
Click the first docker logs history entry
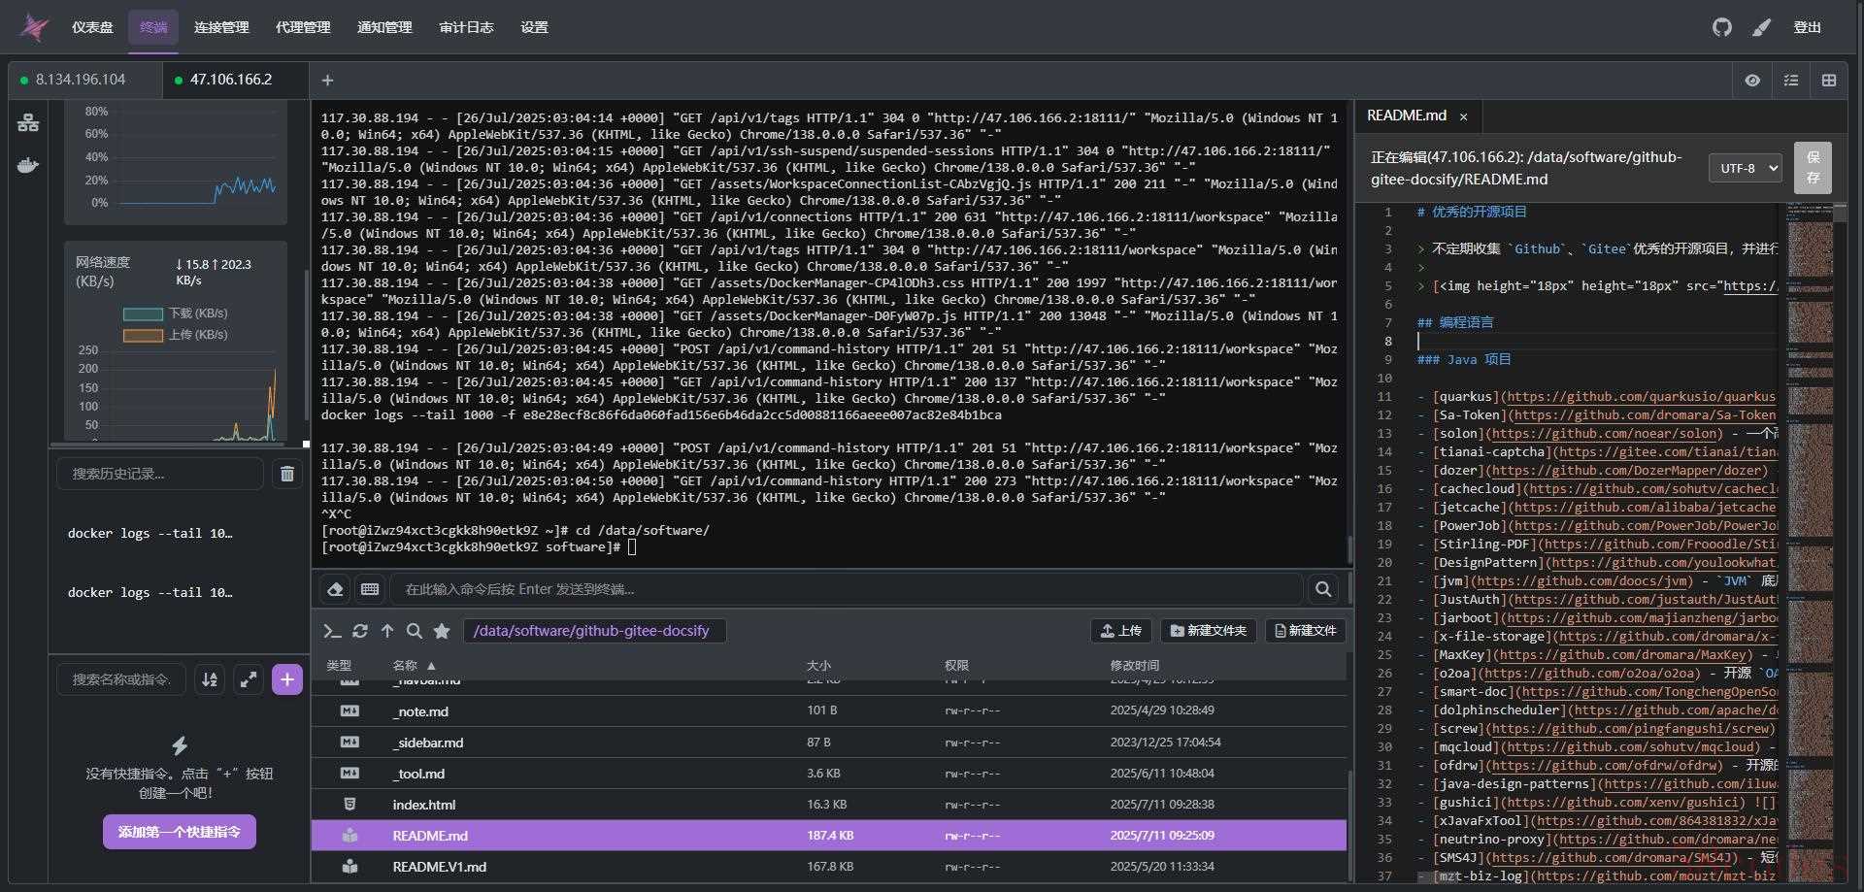click(150, 533)
